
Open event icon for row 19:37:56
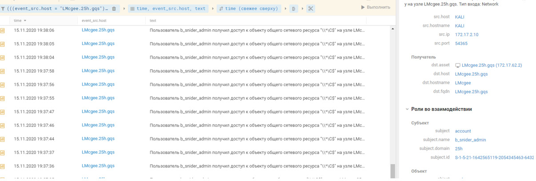3,85
